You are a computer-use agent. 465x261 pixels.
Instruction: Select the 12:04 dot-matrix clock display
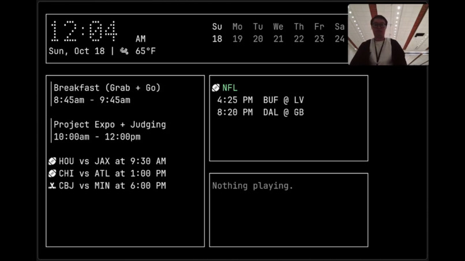click(x=84, y=31)
